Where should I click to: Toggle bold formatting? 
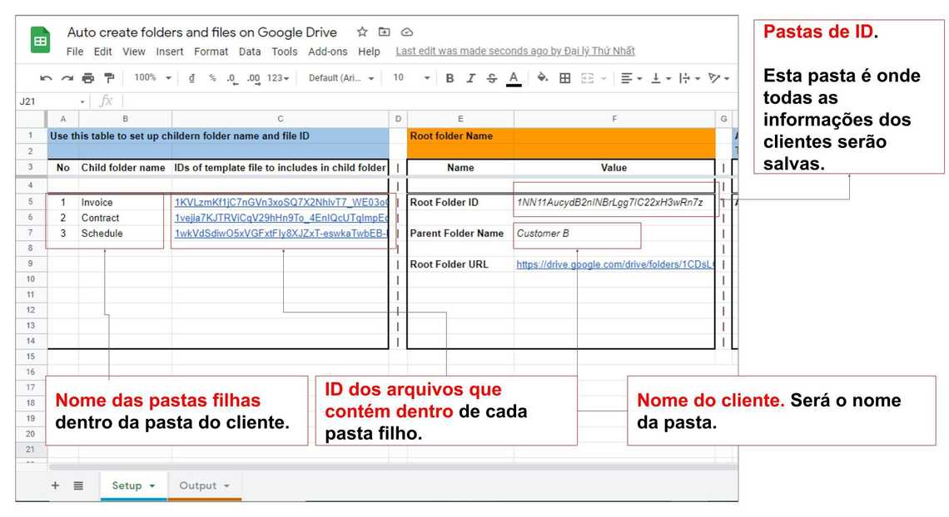(450, 78)
